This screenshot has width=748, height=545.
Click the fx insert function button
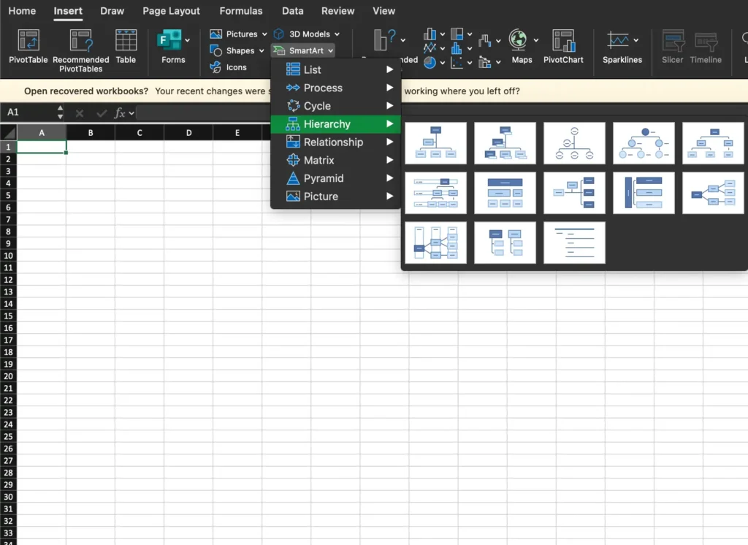[x=120, y=113]
